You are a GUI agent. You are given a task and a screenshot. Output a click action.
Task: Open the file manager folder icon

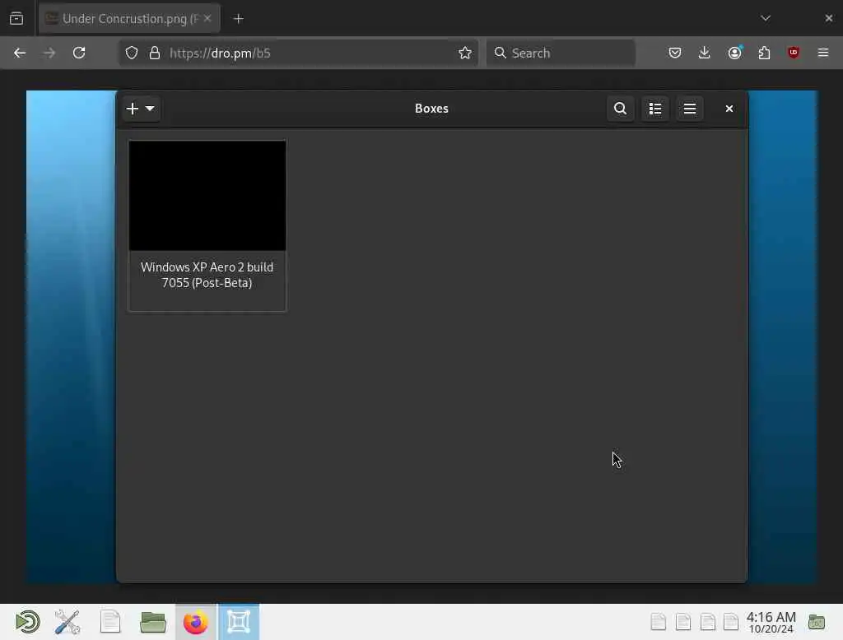click(x=152, y=622)
